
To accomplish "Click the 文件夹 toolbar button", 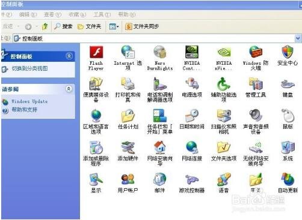I will [x=89, y=26].
